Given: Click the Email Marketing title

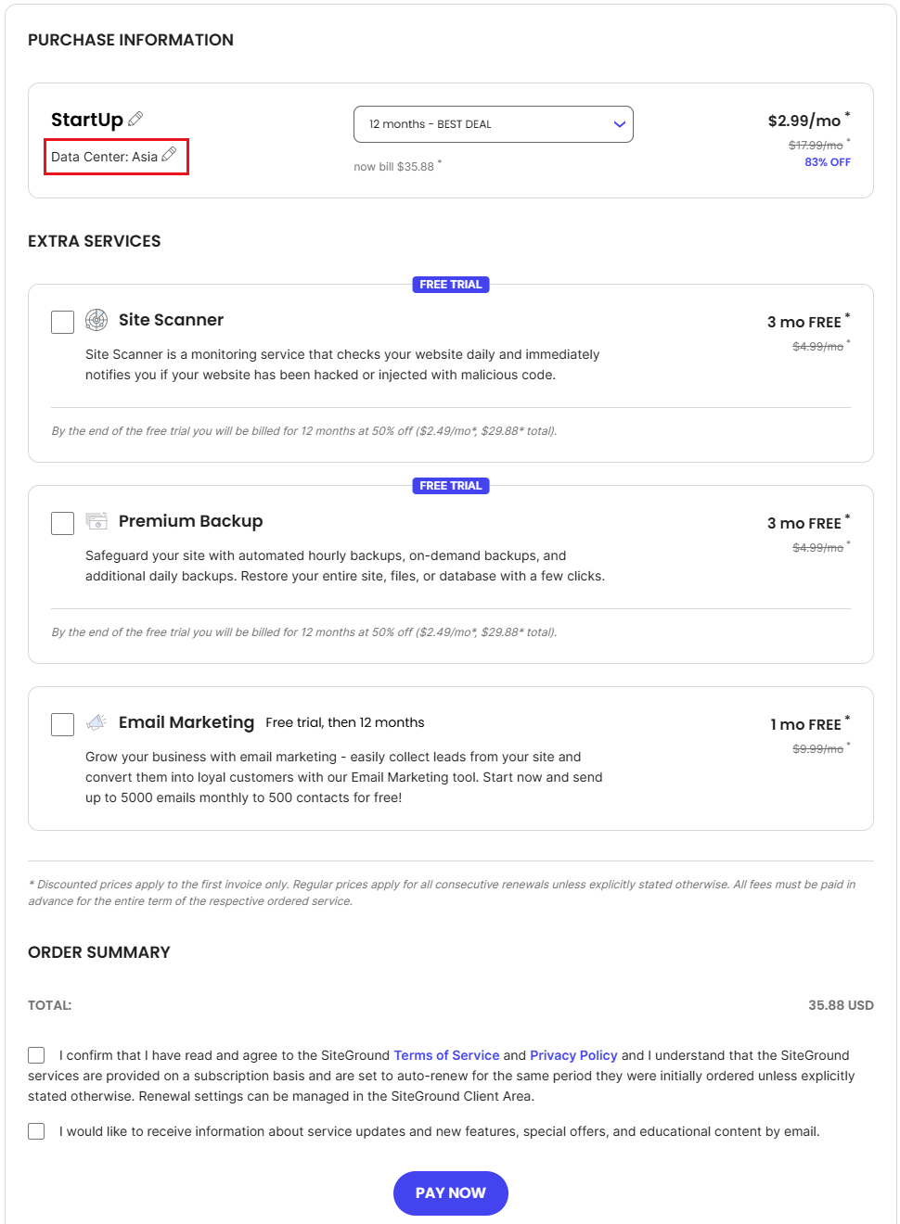Looking at the screenshot, I should coord(186,722).
